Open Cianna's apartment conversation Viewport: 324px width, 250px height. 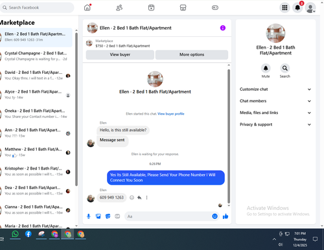pyautogui.click(x=36, y=210)
